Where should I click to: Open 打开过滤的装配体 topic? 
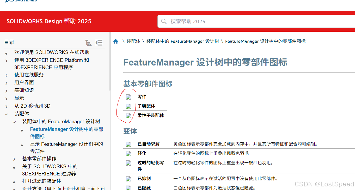pyautogui.click(x=42, y=181)
